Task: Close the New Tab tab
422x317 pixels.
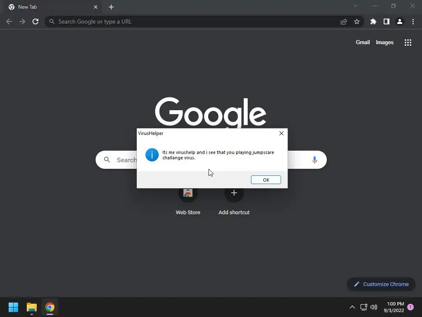Action: (x=96, y=7)
